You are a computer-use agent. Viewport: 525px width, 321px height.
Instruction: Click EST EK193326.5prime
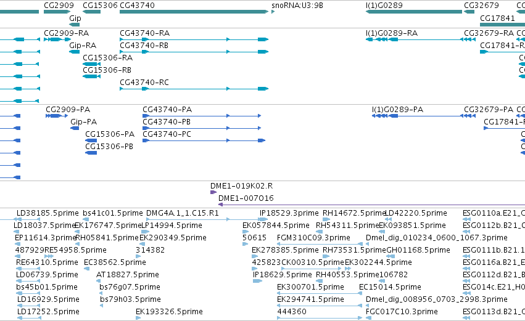click(169, 312)
